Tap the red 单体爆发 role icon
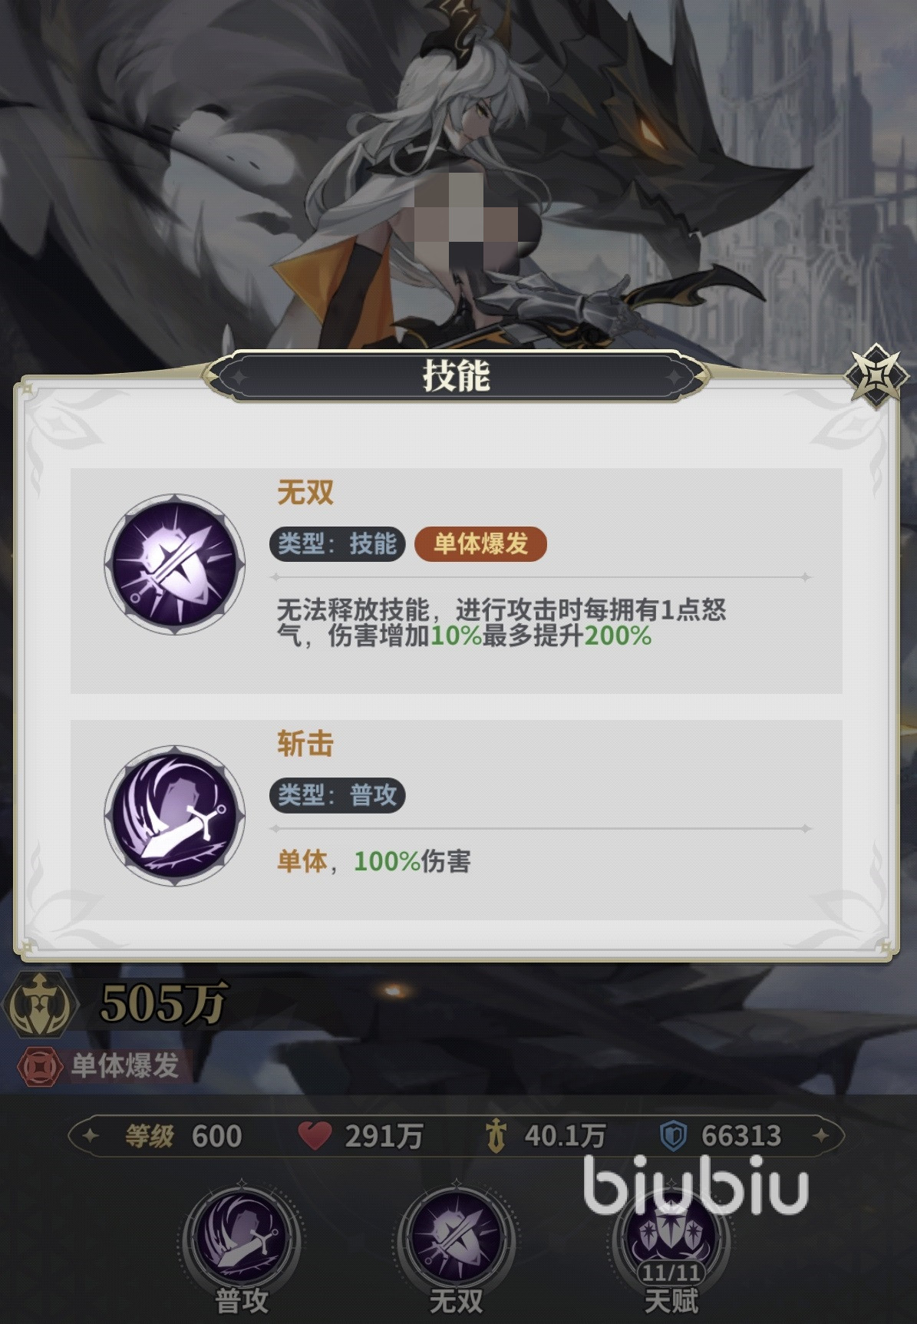Viewport: 917px width, 1324px height. [39, 1066]
